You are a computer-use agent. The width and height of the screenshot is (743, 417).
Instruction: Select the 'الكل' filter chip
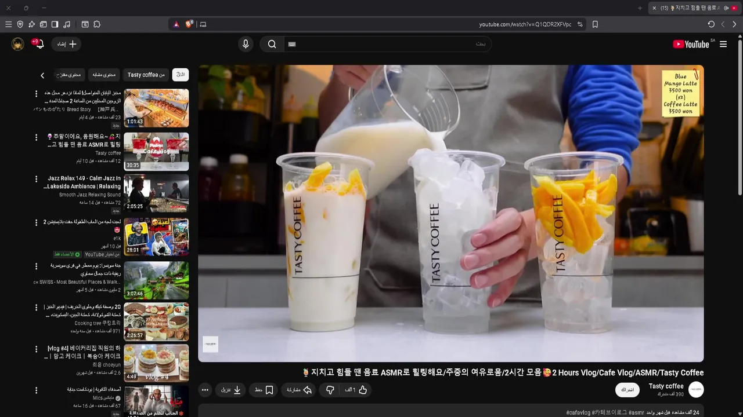pyautogui.click(x=181, y=75)
